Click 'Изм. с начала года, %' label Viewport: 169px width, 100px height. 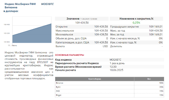123,42
